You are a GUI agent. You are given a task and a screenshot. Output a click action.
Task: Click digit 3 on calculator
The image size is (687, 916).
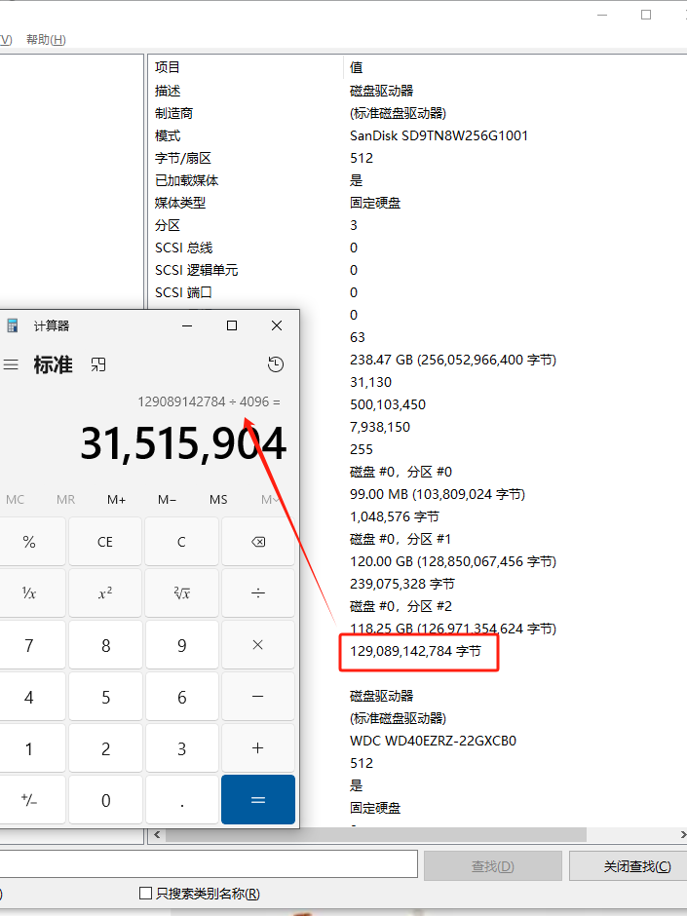point(181,748)
